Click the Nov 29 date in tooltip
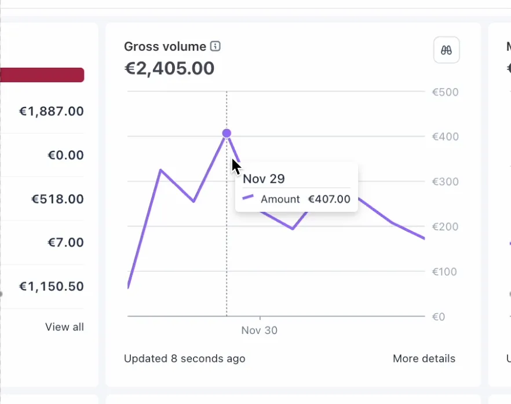Viewport: 511px width, 404px height. pos(264,179)
